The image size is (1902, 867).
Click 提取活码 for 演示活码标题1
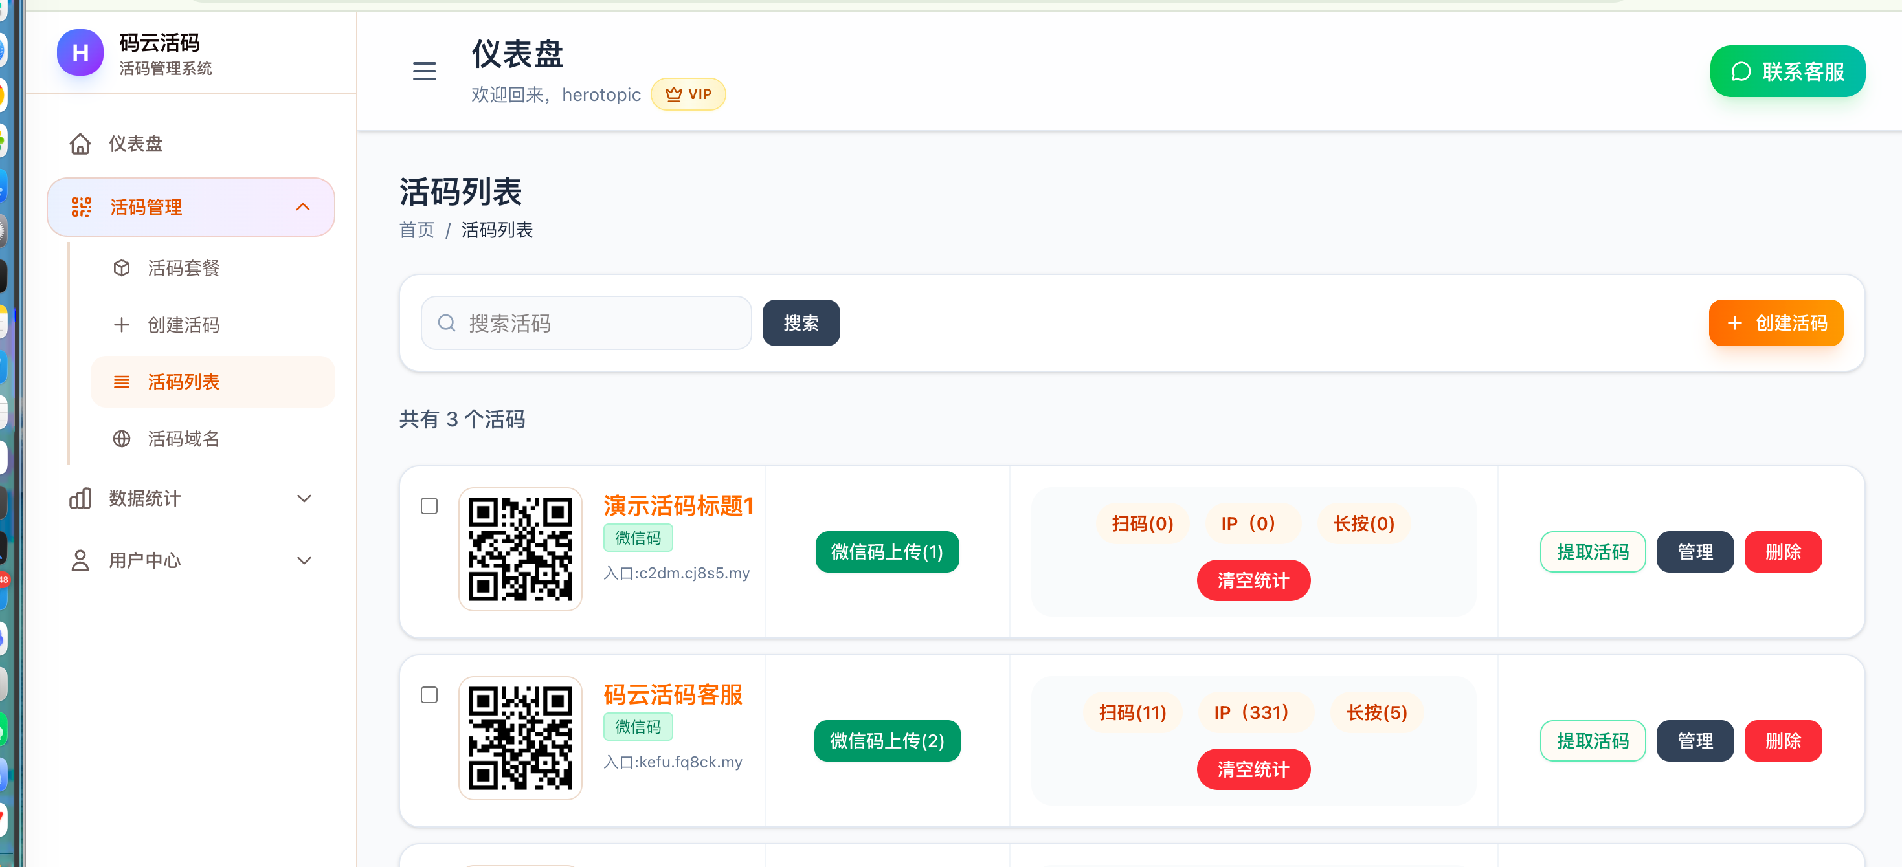coord(1593,552)
